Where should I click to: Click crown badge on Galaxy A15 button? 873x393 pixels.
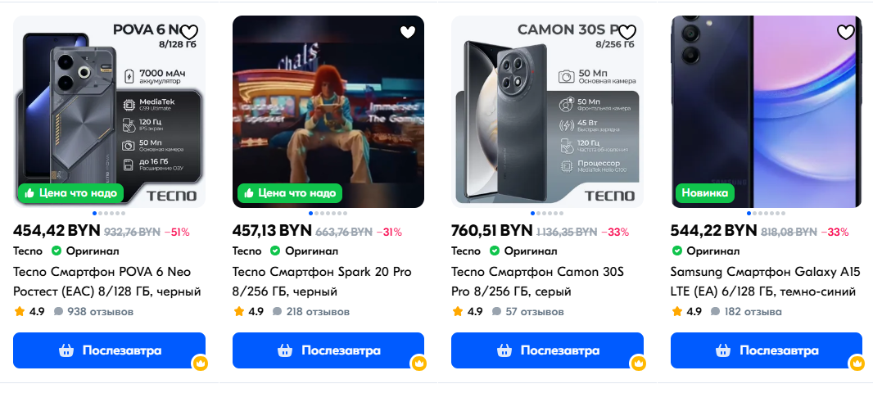(x=857, y=364)
